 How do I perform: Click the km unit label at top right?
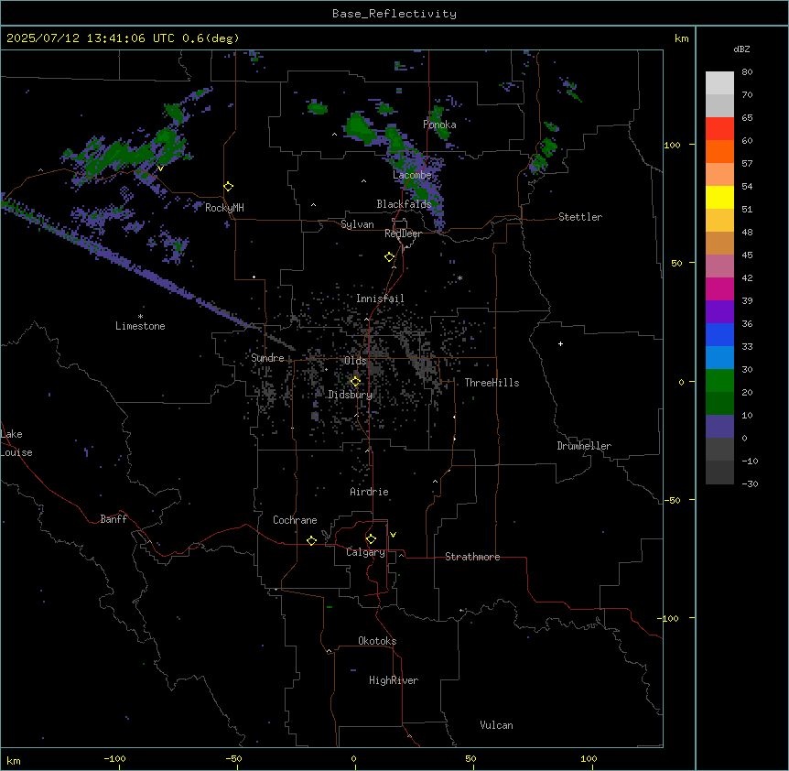(x=681, y=38)
